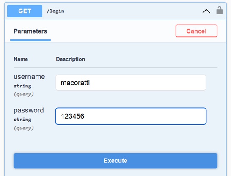Click the string type under username
The height and width of the screenshot is (176, 231).
click(x=22, y=86)
